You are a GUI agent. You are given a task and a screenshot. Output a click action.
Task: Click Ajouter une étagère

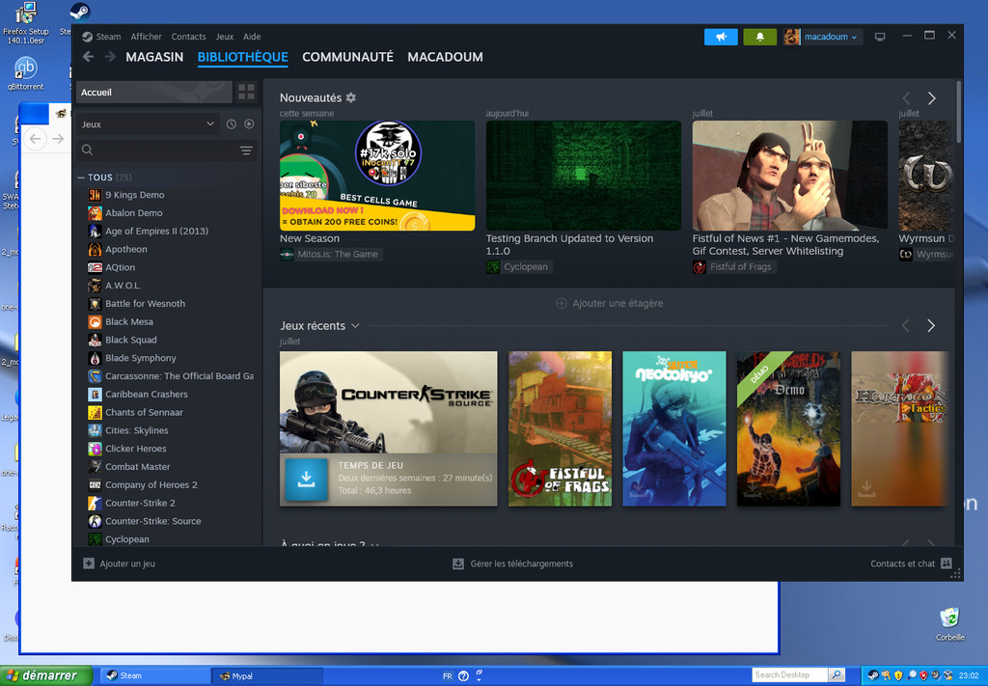click(x=610, y=304)
